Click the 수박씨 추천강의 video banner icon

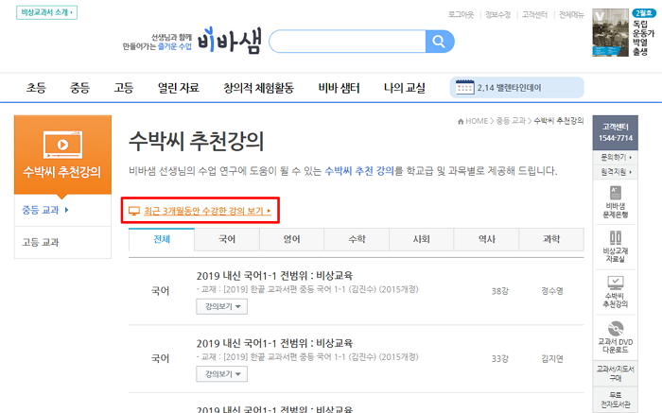(x=63, y=145)
